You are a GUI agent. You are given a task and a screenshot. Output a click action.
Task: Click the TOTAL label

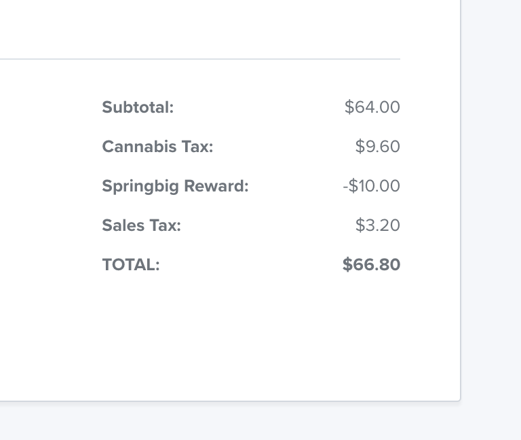[x=131, y=265]
